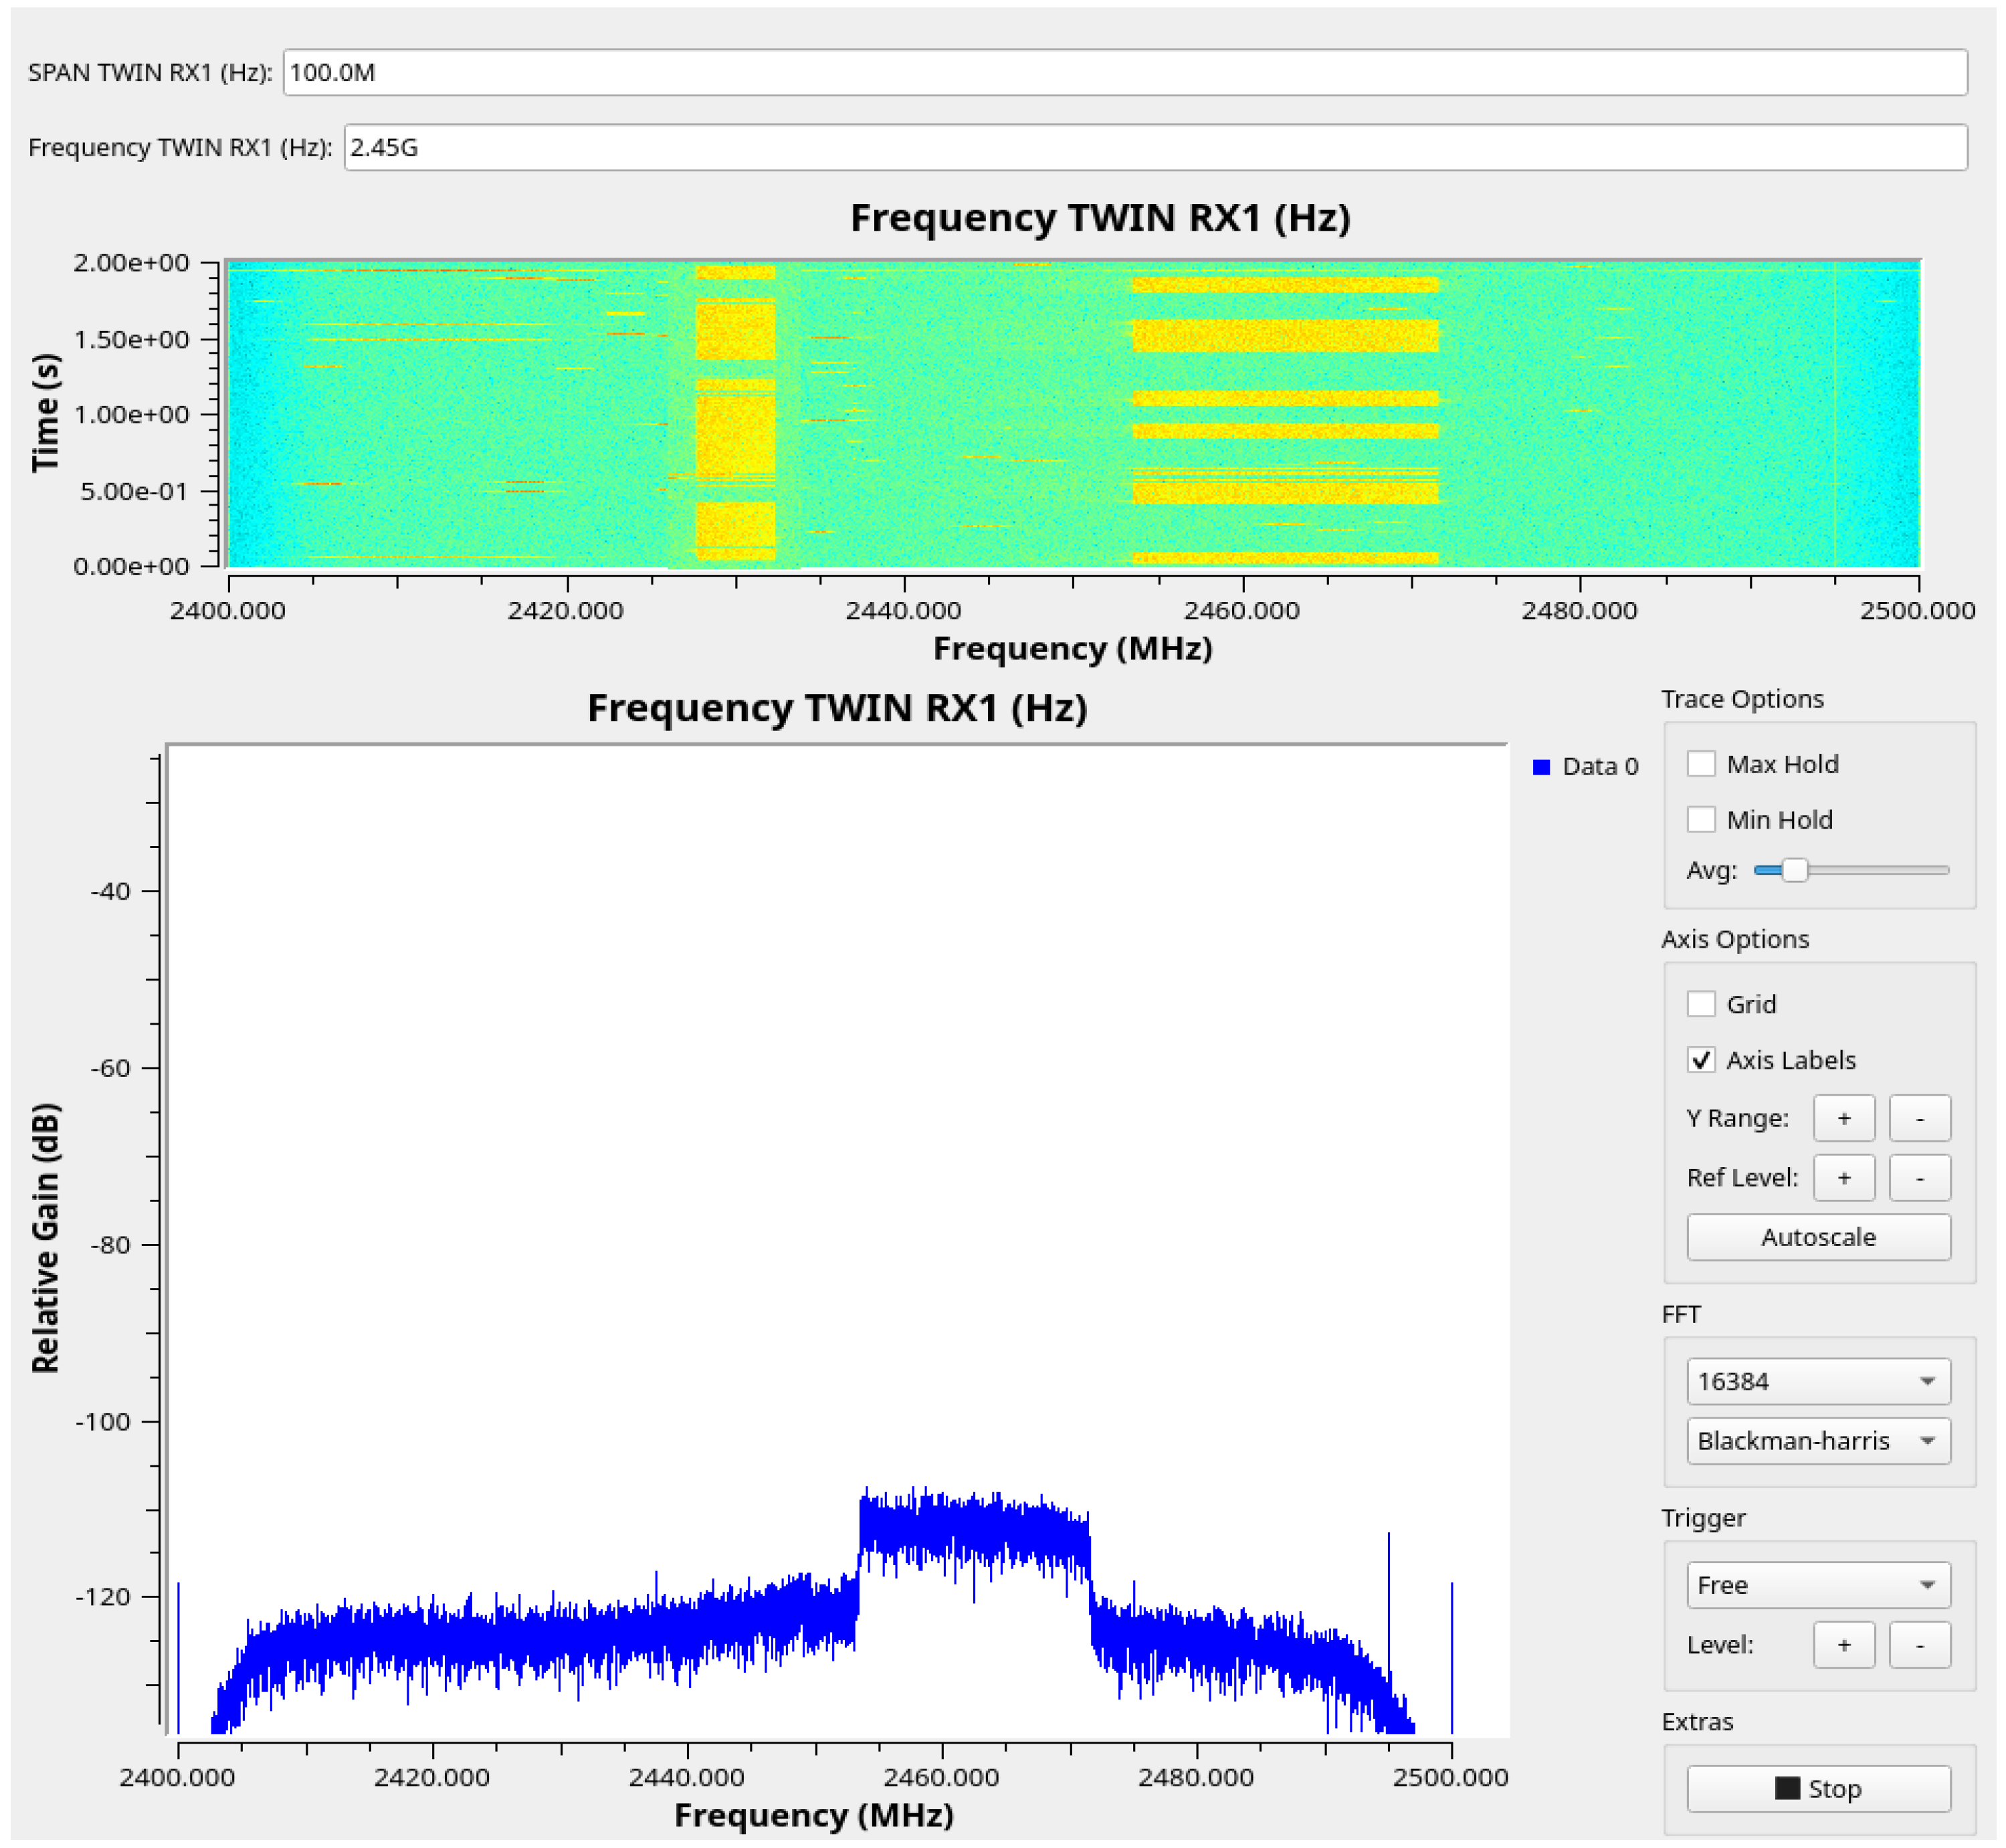
Task: Enable the Max Hold checkbox
Action: 1700,764
